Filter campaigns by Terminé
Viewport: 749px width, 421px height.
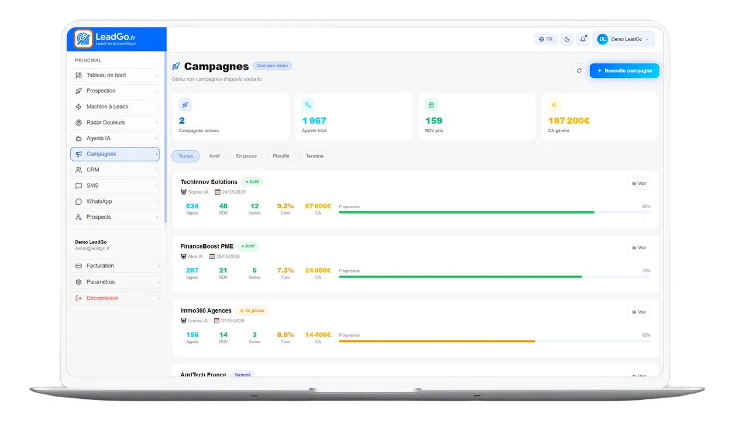pos(315,156)
